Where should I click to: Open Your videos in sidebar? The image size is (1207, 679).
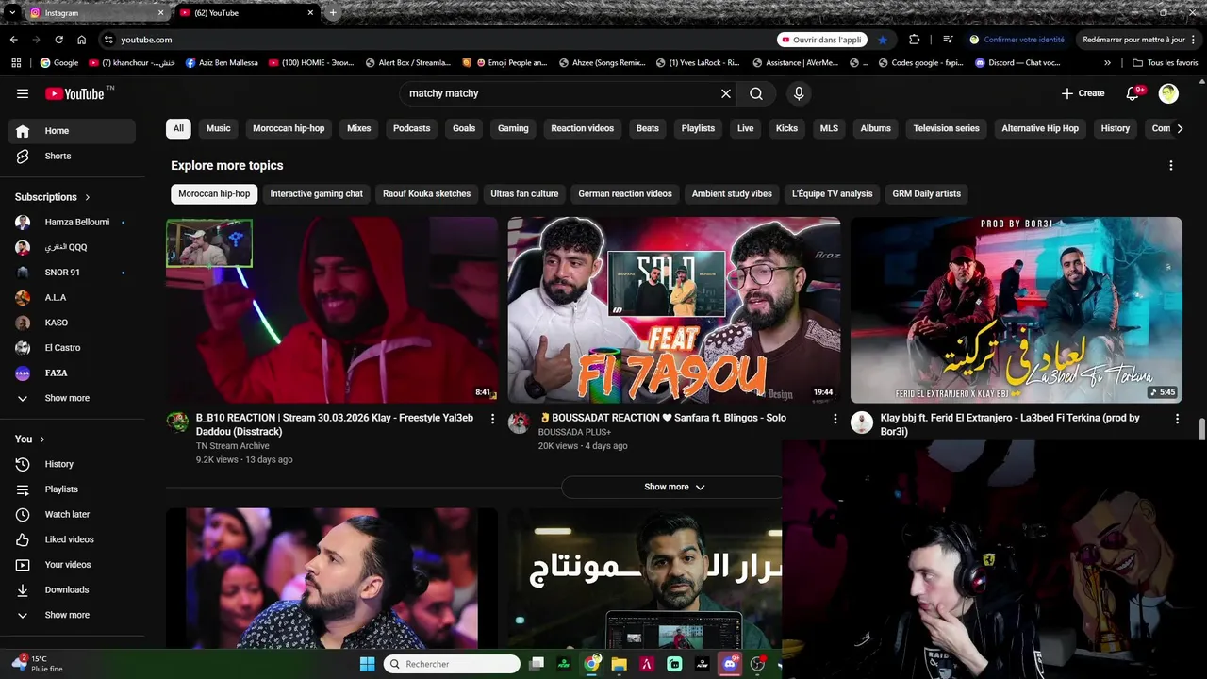coord(72,565)
